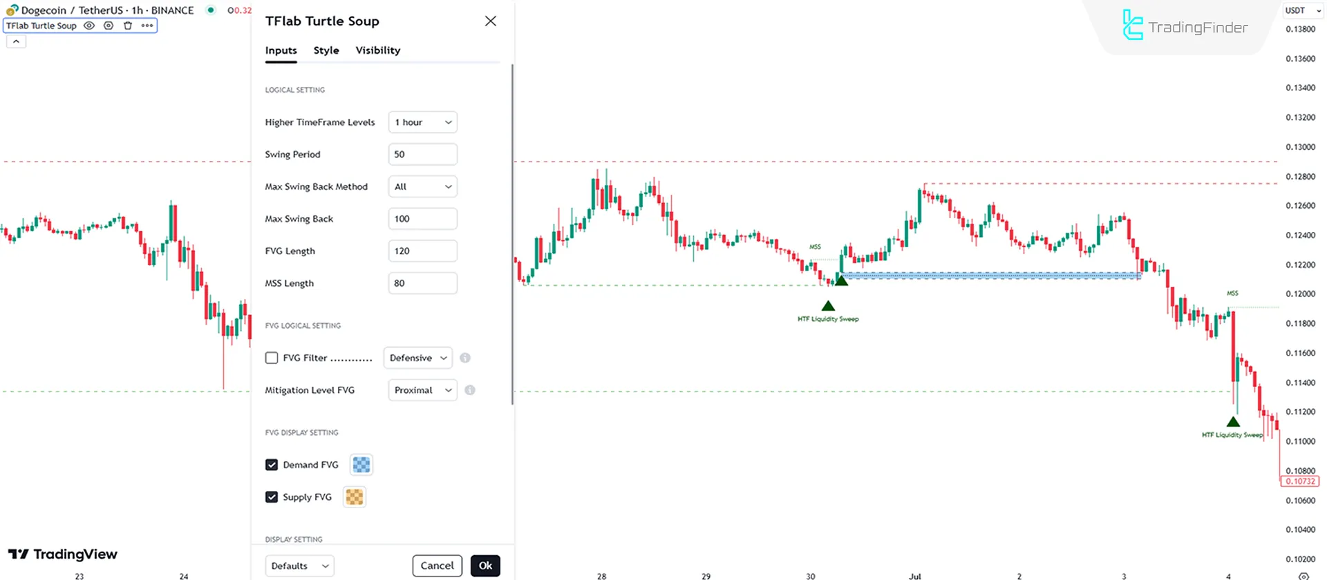This screenshot has height=580, width=1327.
Task: Open more options for TFlab Turtle Soup
Action: 147,26
